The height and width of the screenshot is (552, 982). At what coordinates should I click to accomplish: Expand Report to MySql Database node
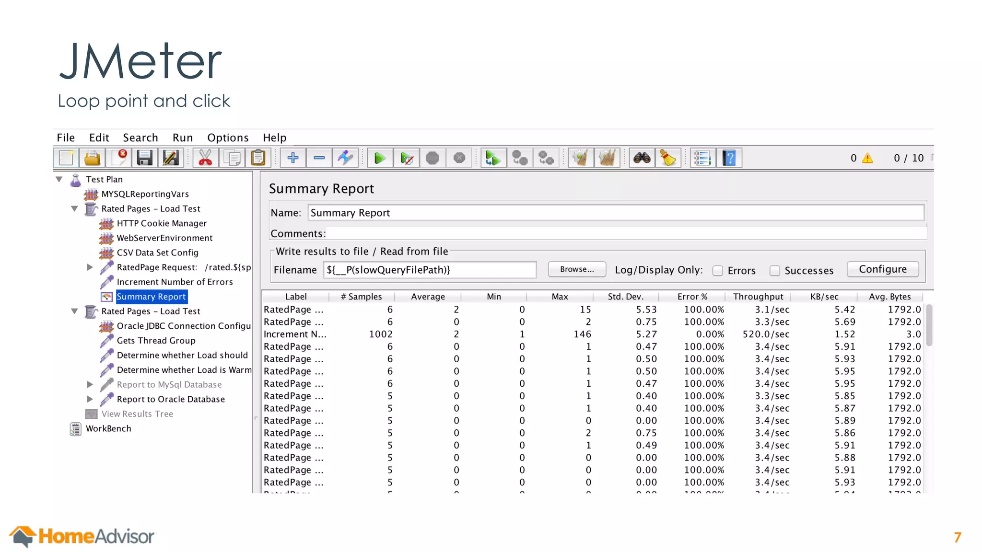[90, 384]
